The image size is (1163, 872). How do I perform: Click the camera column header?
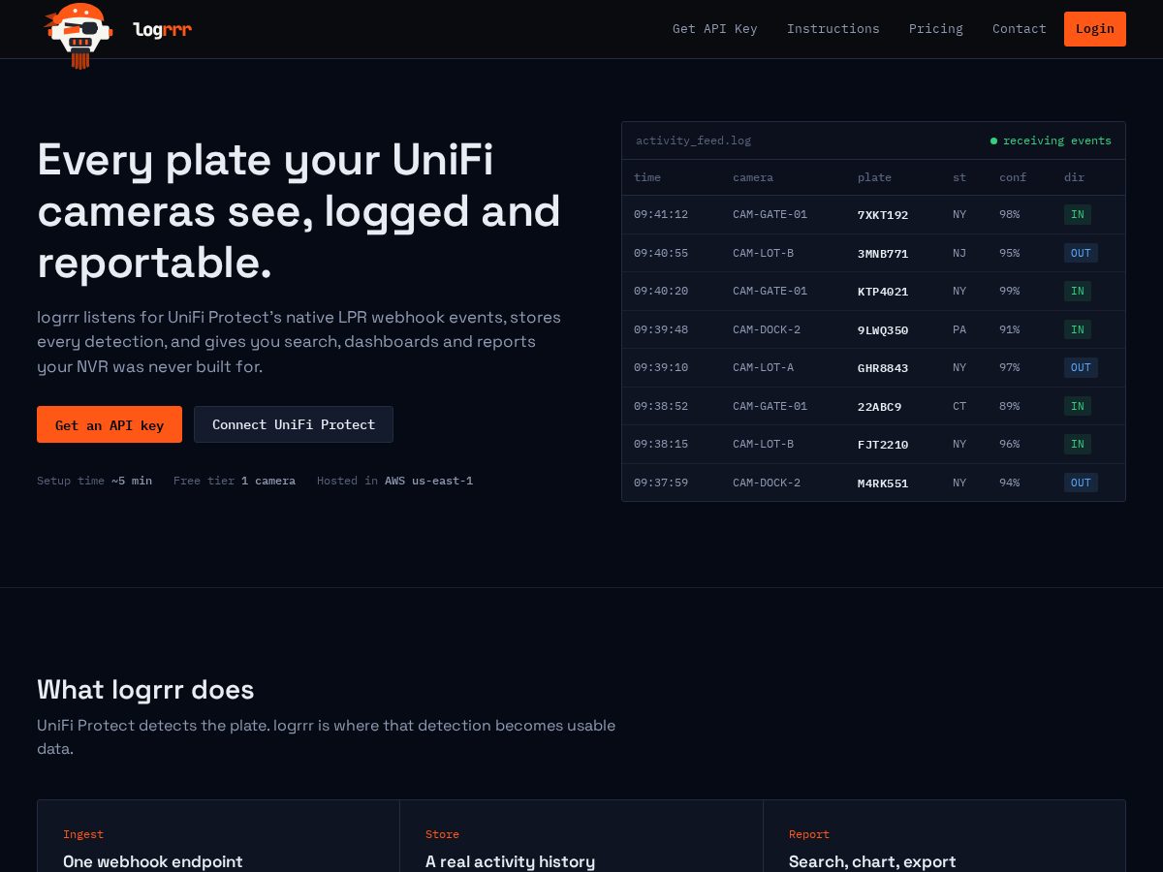pos(753,177)
